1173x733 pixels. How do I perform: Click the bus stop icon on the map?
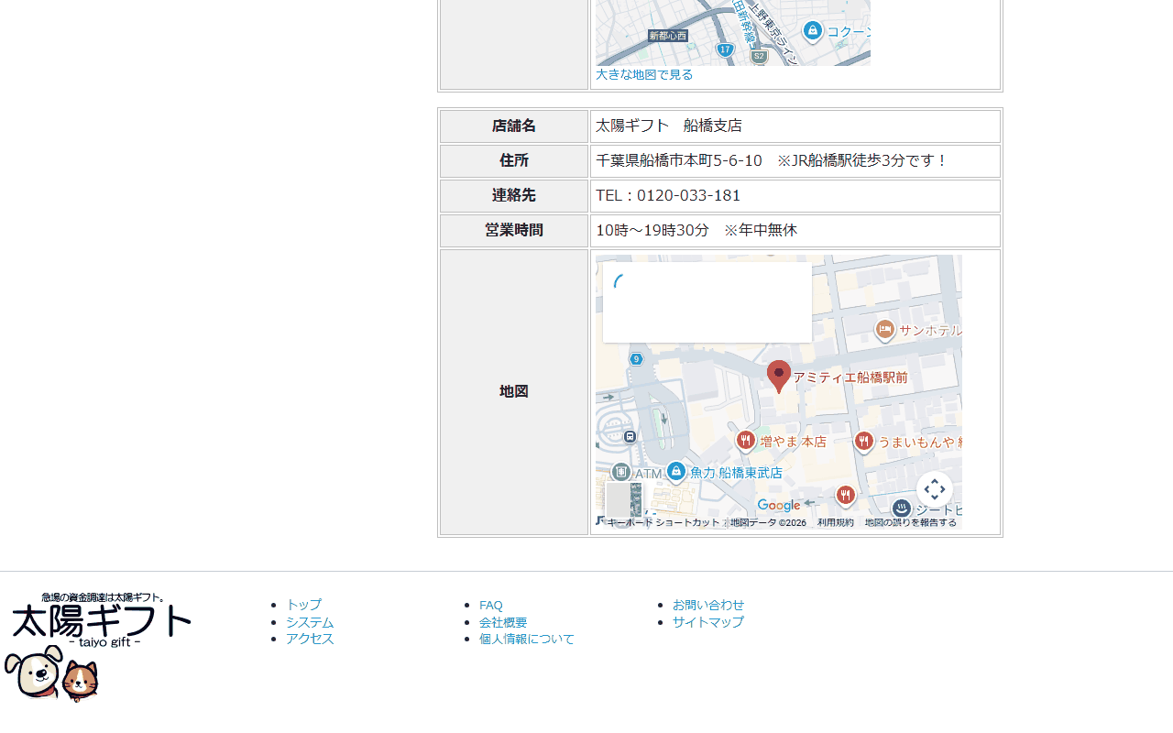point(630,437)
